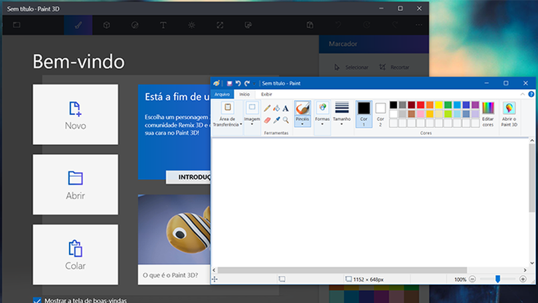The width and height of the screenshot is (538, 303).
Task: Activate the Color picker eyedropper tool
Action: coord(276,120)
